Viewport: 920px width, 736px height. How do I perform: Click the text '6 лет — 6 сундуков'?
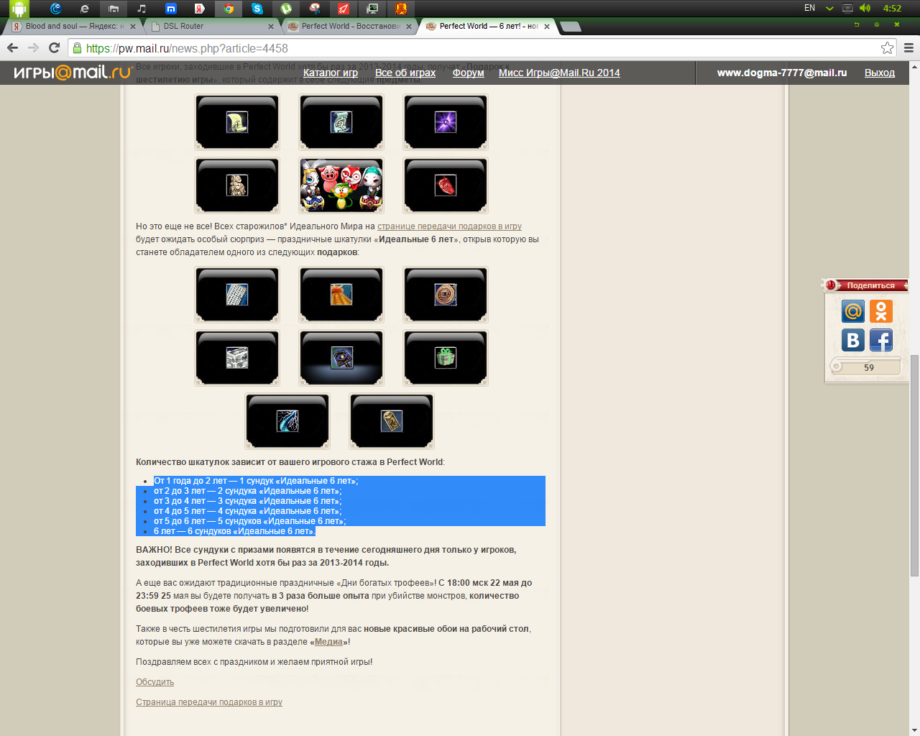coord(193,531)
